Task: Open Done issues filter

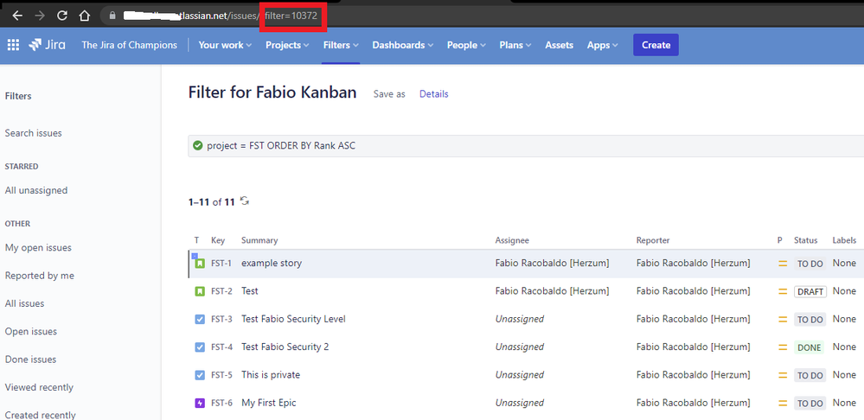Action: [x=30, y=360]
